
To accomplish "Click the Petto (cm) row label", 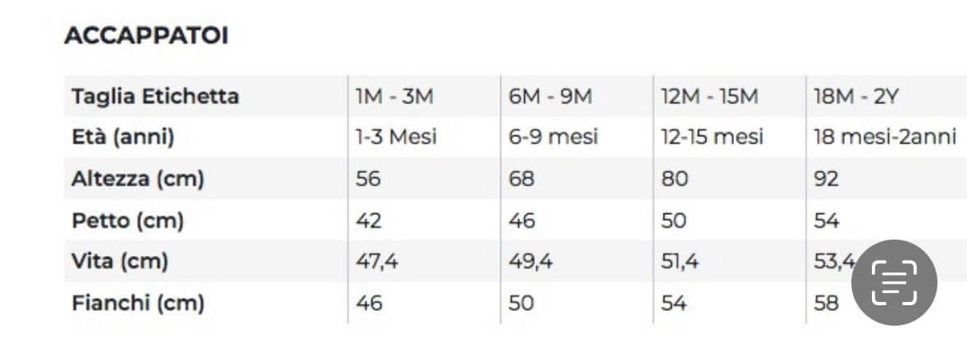I will [x=128, y=221].
